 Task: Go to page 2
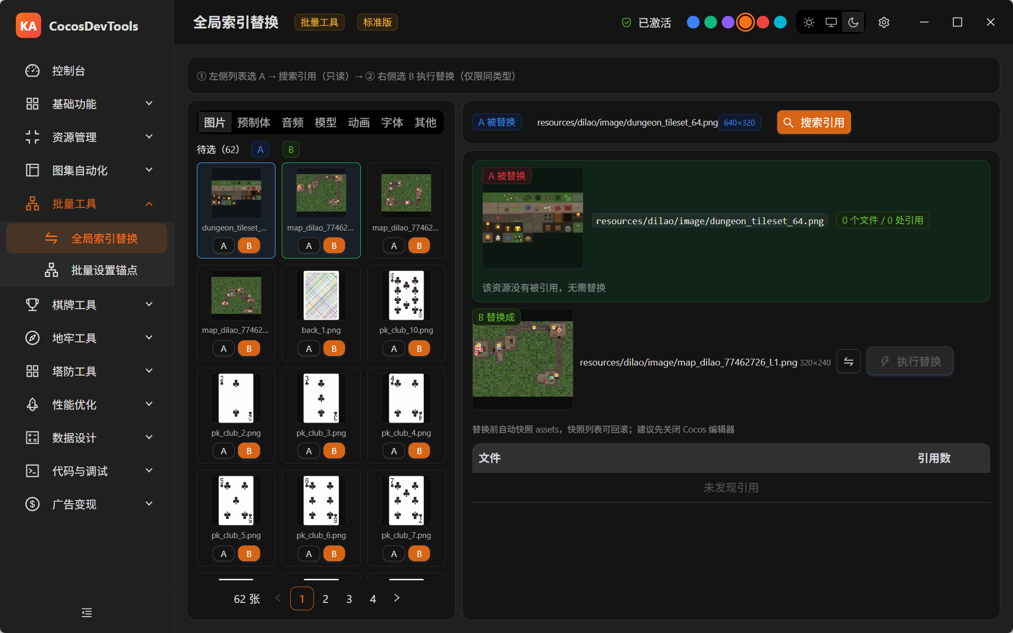pyautogui.click(x=326, y=599)
